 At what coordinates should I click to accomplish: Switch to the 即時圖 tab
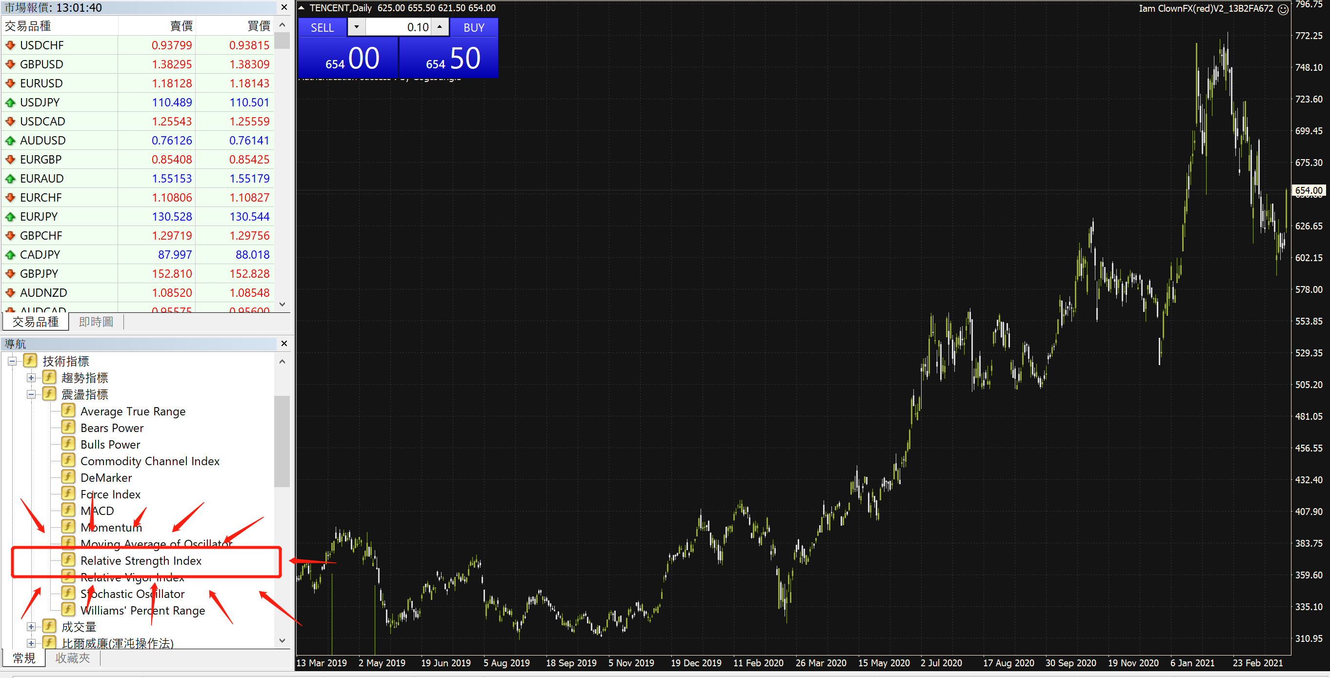96,322
